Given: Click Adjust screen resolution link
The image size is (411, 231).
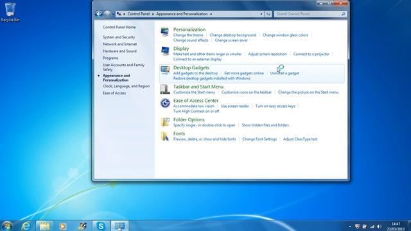Looking at the screenshot, I should click(267, 54).
